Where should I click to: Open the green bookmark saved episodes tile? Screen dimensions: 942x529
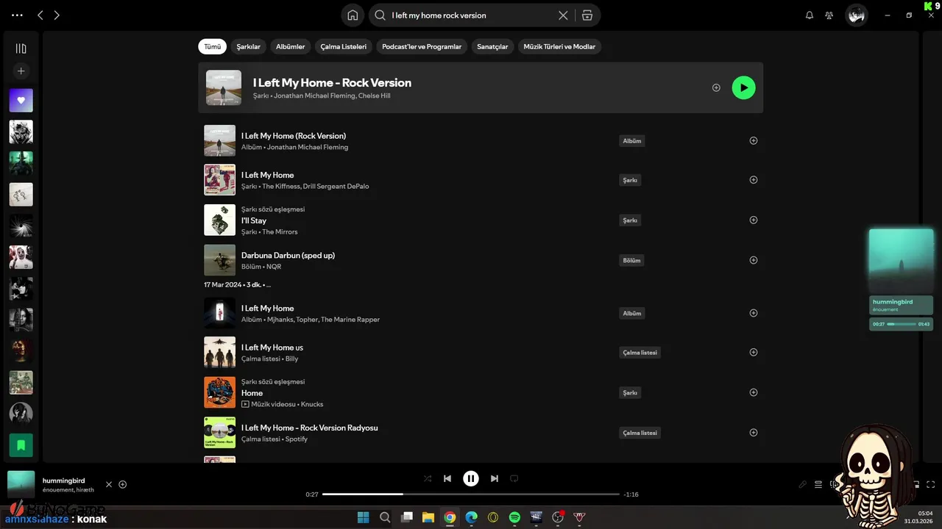tap(21, 445)
